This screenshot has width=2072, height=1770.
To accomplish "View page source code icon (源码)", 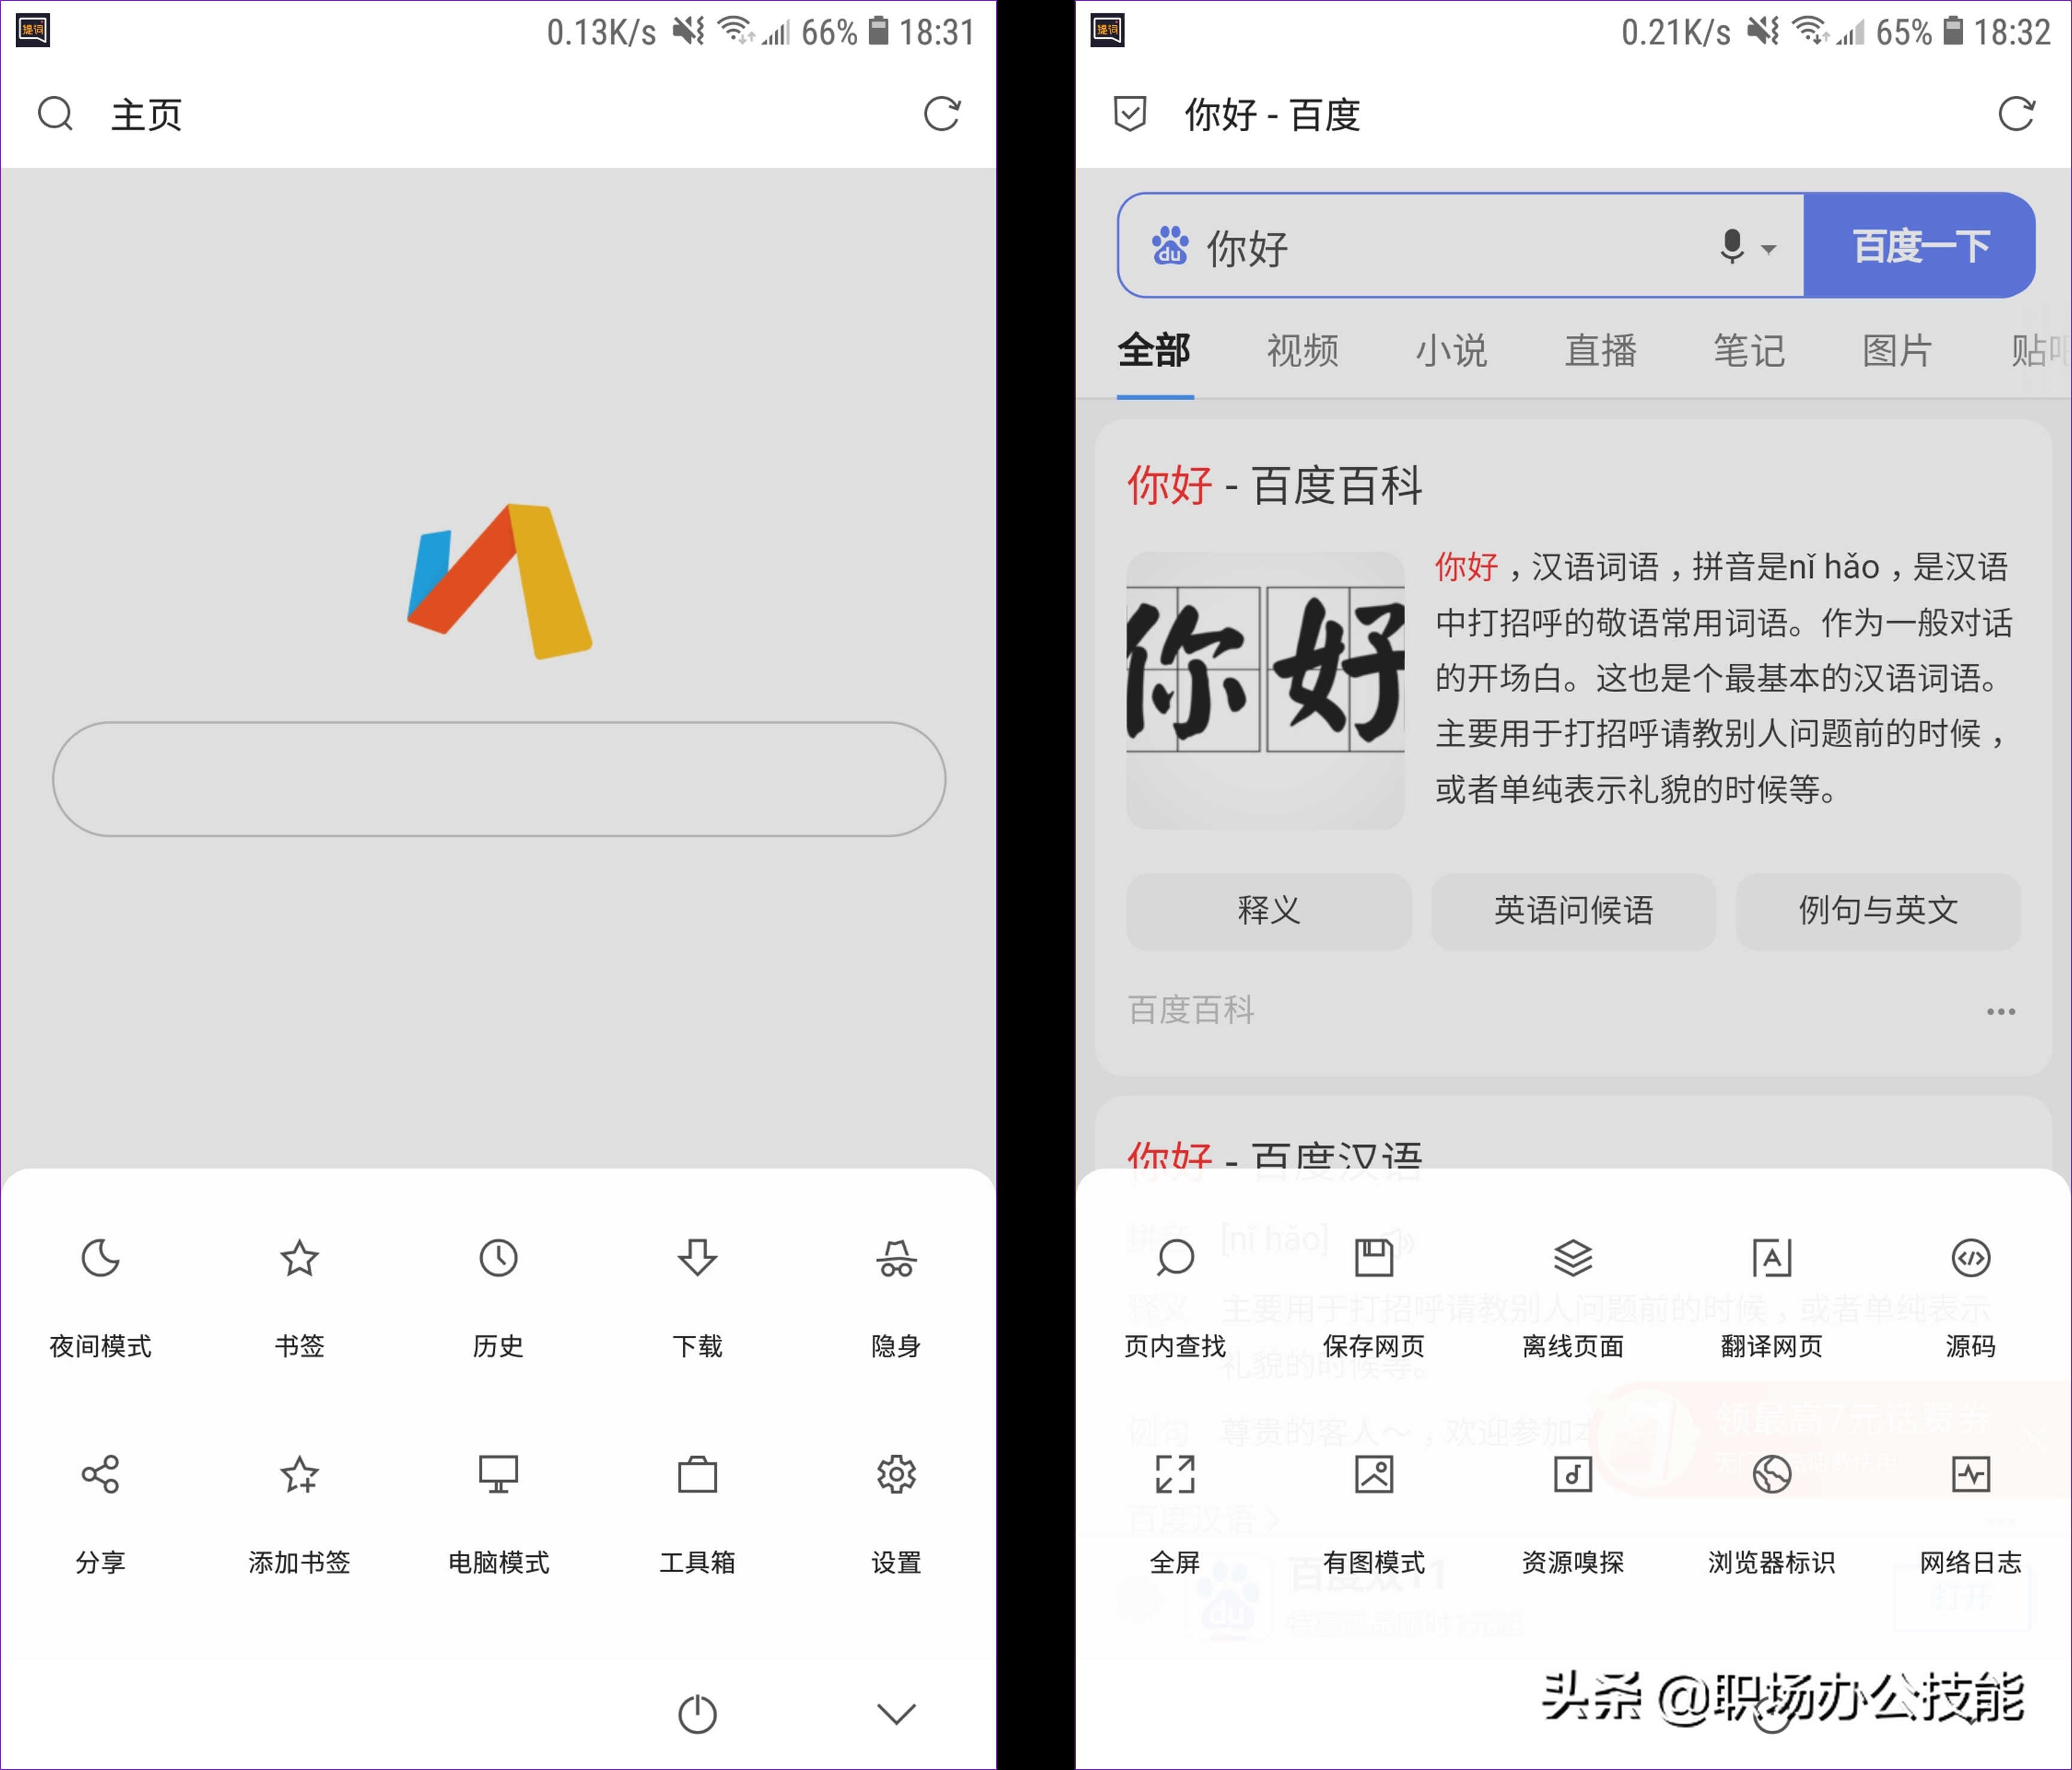I will click(x=1971, y=1258).
